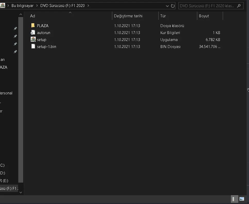Click the autorun file icon
Screen dimensions: 249x204
[33, 32]
